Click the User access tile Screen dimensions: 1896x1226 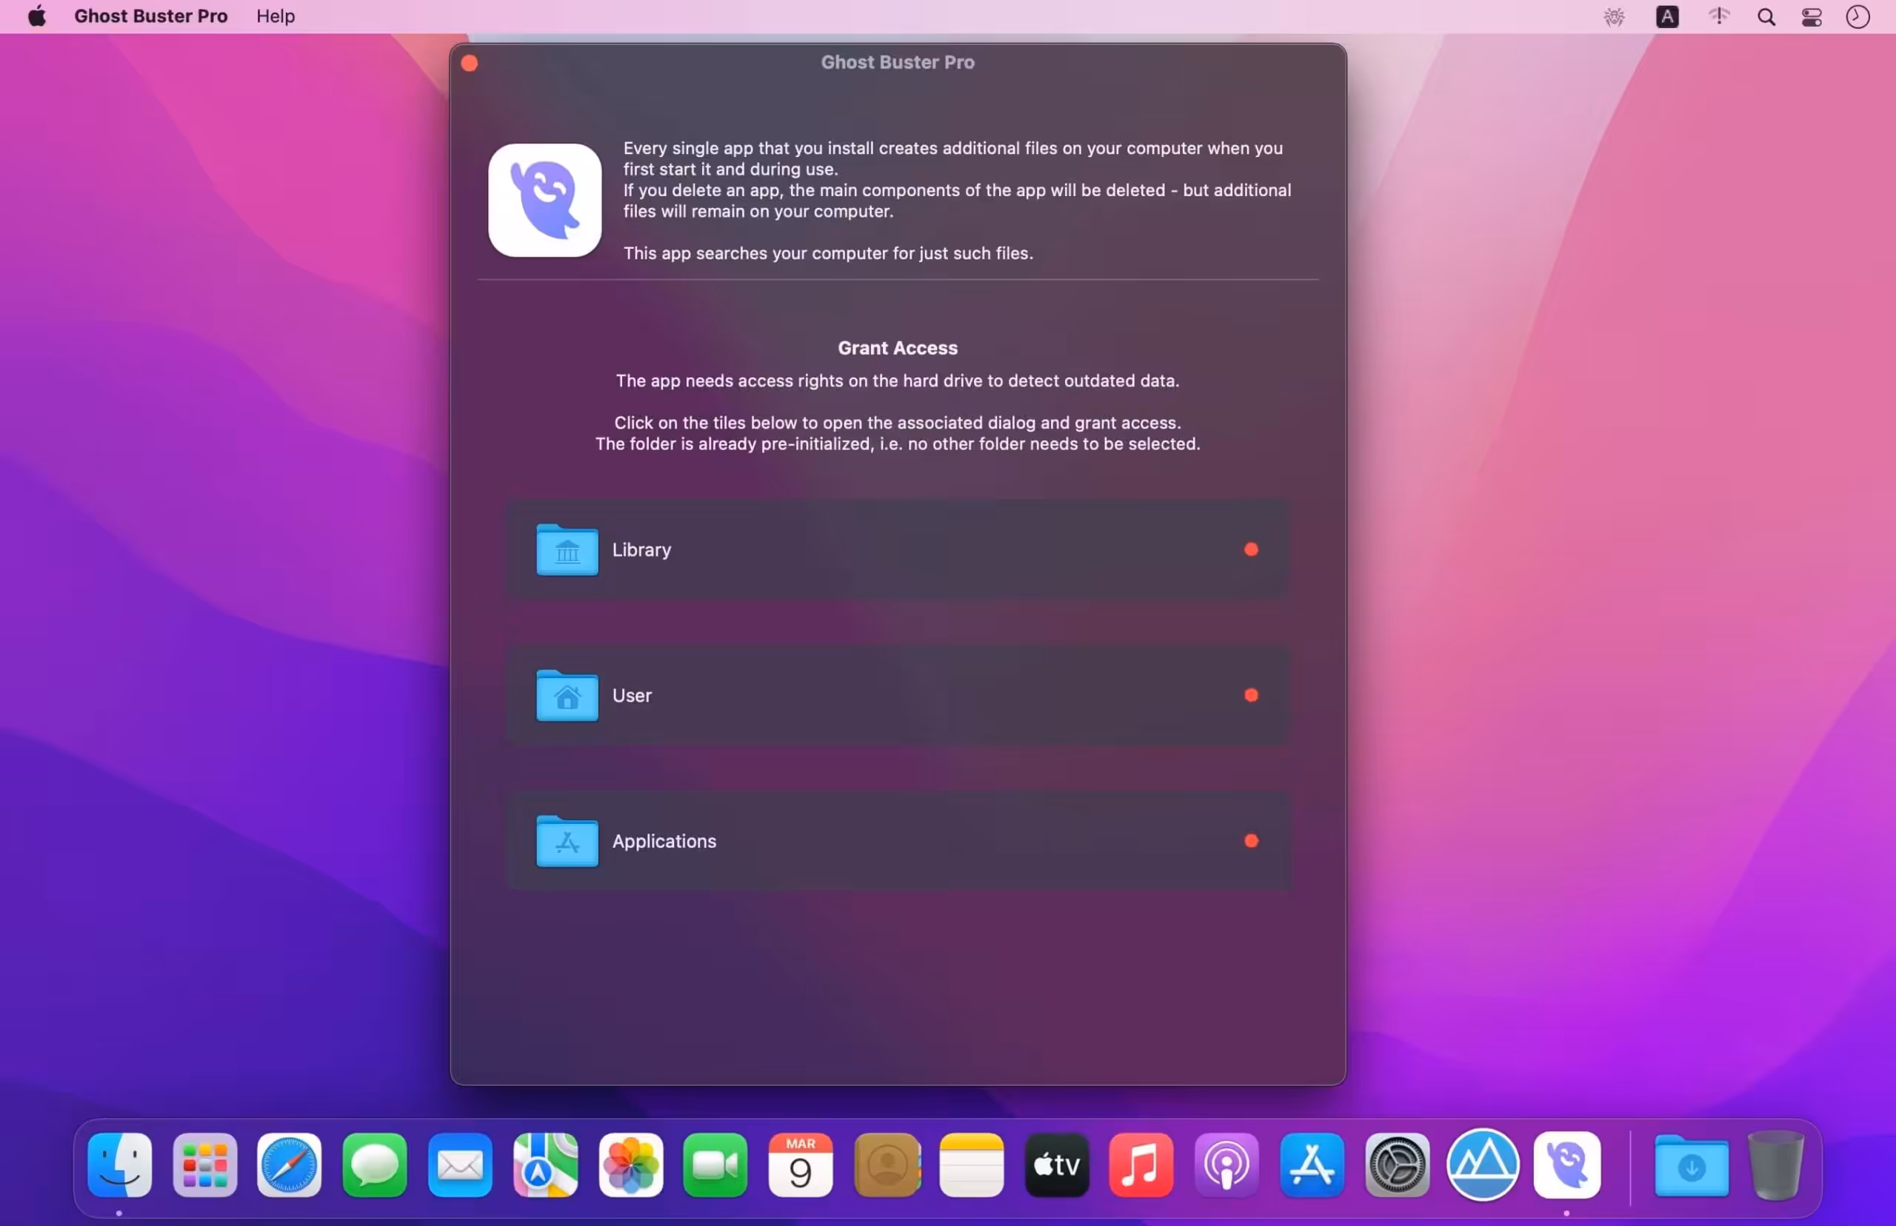898,695
